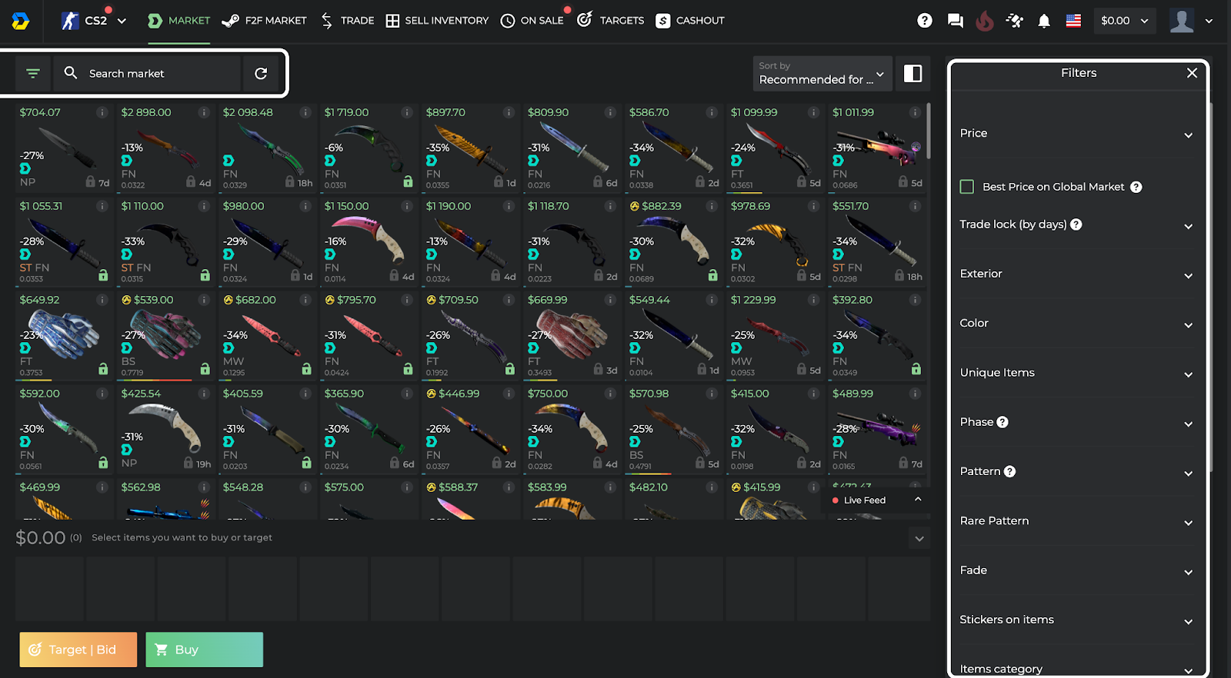Viewport: 1231px width, 678px height.
Task: Click info icon on the $1 719.00 item
Action: point(407,112)
